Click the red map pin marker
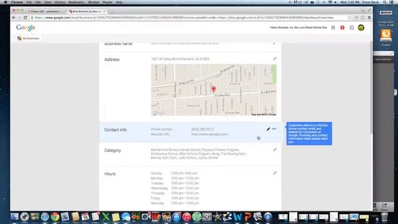398x224 pixels. coord(214,89)
